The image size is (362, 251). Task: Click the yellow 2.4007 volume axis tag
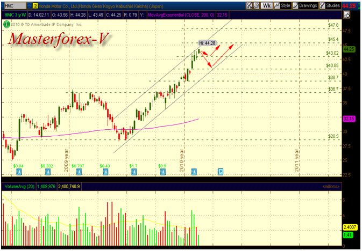(x=350, y=228)
